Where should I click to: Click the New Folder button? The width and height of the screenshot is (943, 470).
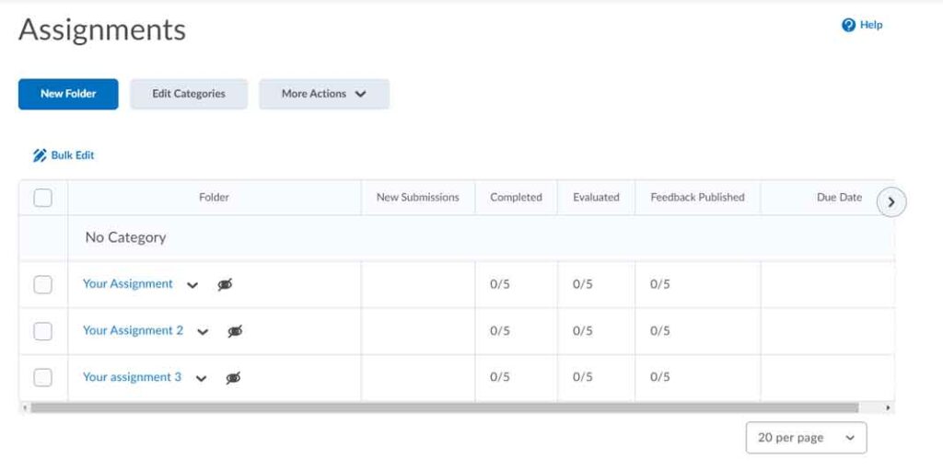pos(68,94)
